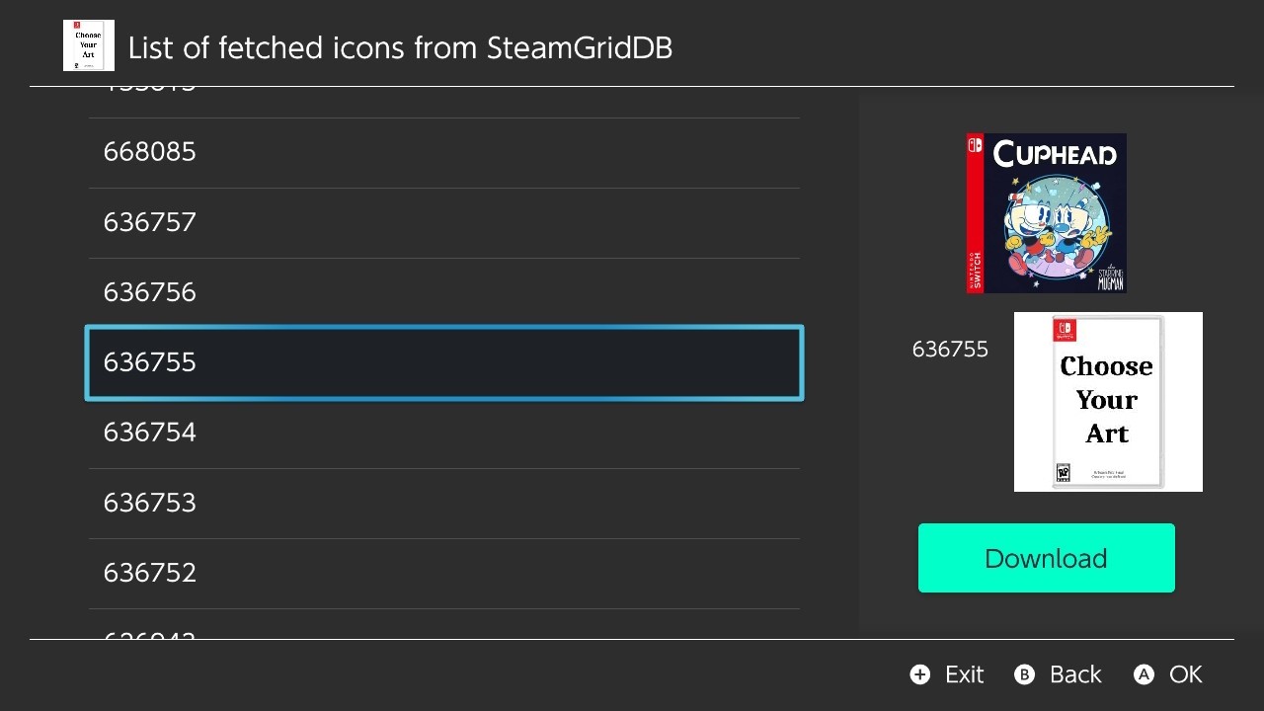This screenshot has width=1264, height=711.
Task: Choose icon entry 636752
Action: click(x=444, y=573)
